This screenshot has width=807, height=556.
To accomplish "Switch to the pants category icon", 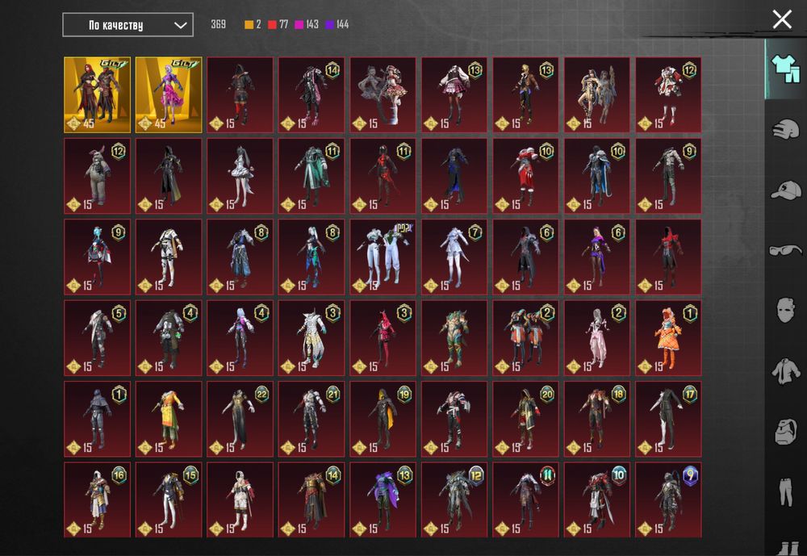I will pos(785,491).
